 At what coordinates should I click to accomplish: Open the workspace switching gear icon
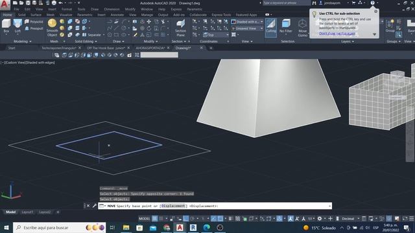point(320,219)
